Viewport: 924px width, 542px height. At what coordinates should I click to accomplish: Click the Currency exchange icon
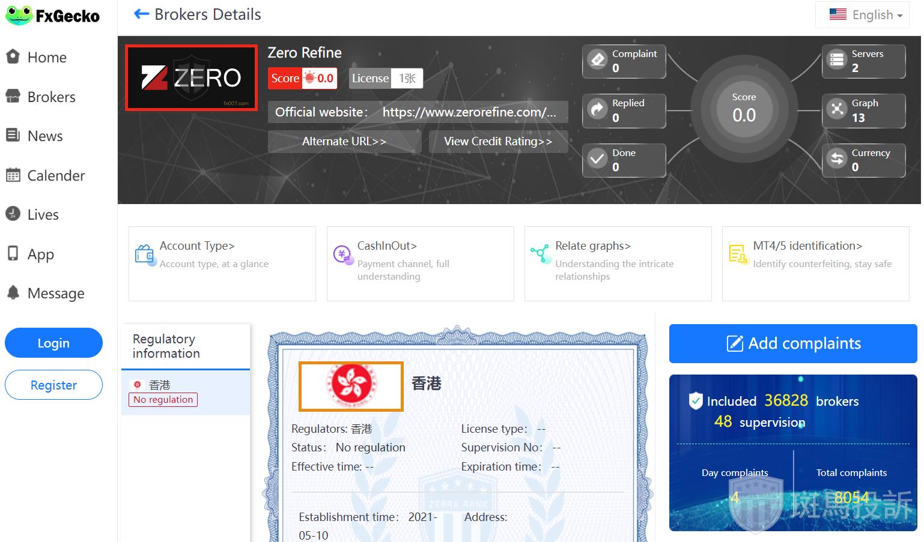tap(837, 159)
